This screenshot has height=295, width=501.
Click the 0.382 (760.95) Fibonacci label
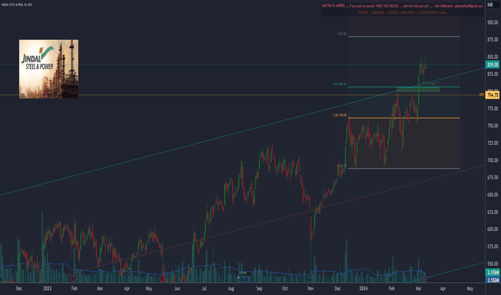click(340, 115)
